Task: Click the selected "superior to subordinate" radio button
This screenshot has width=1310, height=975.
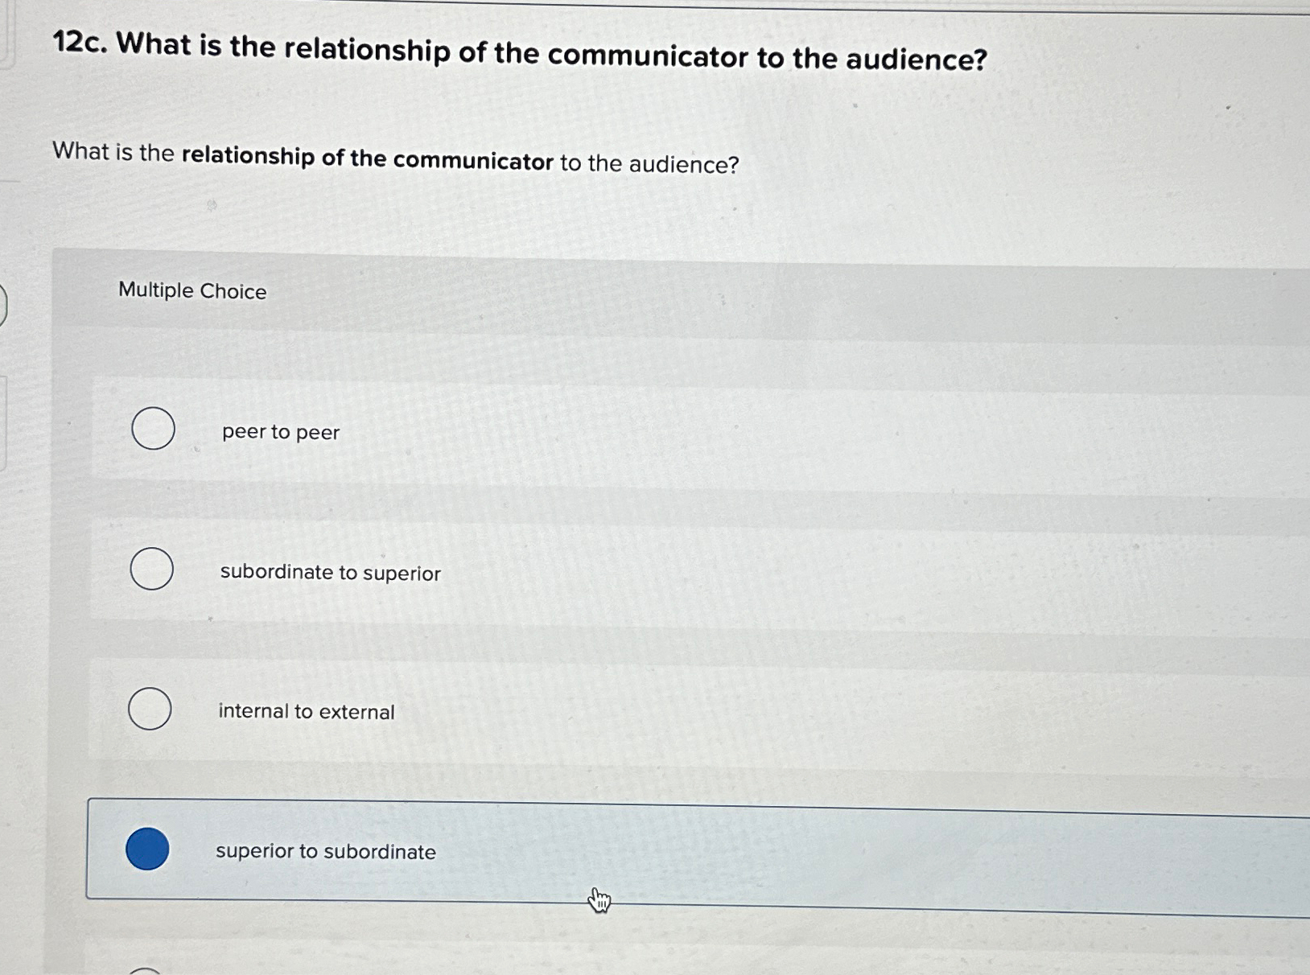Action: (147, 850)
